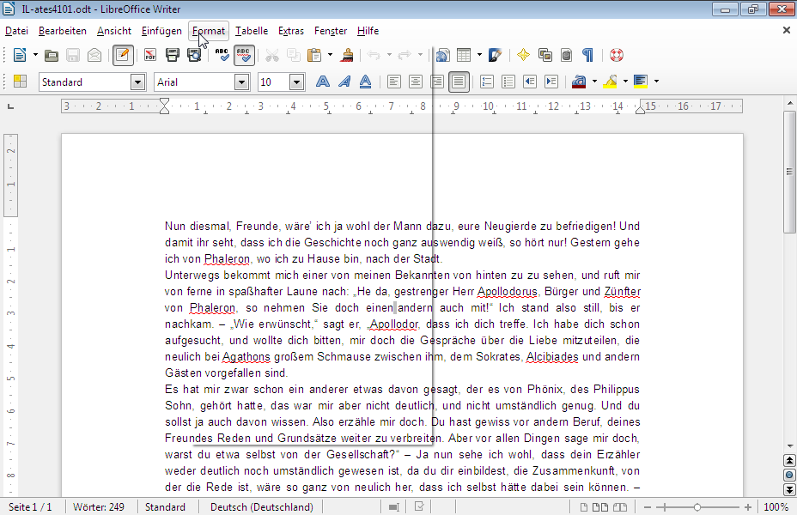Start the spelling and grammar check
Screen dimensions: 797x515
pos(222,55)
